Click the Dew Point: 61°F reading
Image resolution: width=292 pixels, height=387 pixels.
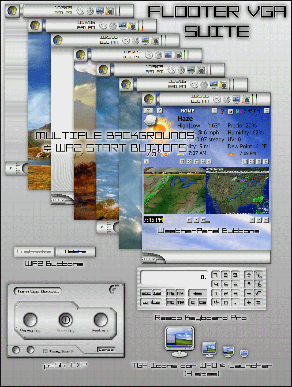tap(247, 146)
